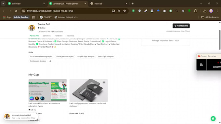Click Textile print designer skill tag
The image size is (221, 124).
[38, 61]
